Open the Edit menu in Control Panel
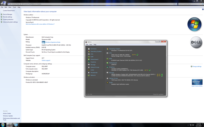 pos(6,7)
